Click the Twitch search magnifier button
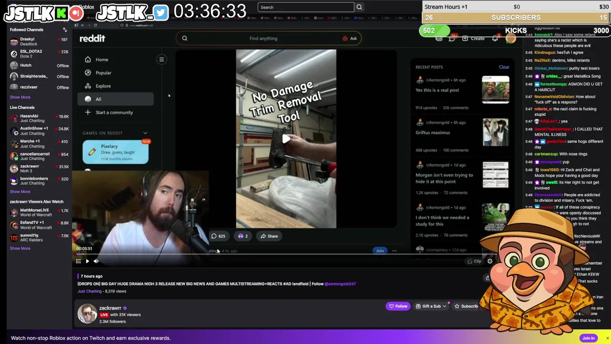The width and height of the screenshot is (611, 344). (359, 7)
